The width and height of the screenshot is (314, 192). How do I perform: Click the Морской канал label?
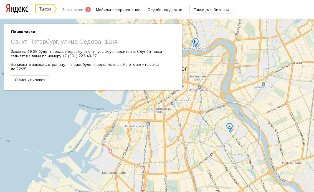75,147
